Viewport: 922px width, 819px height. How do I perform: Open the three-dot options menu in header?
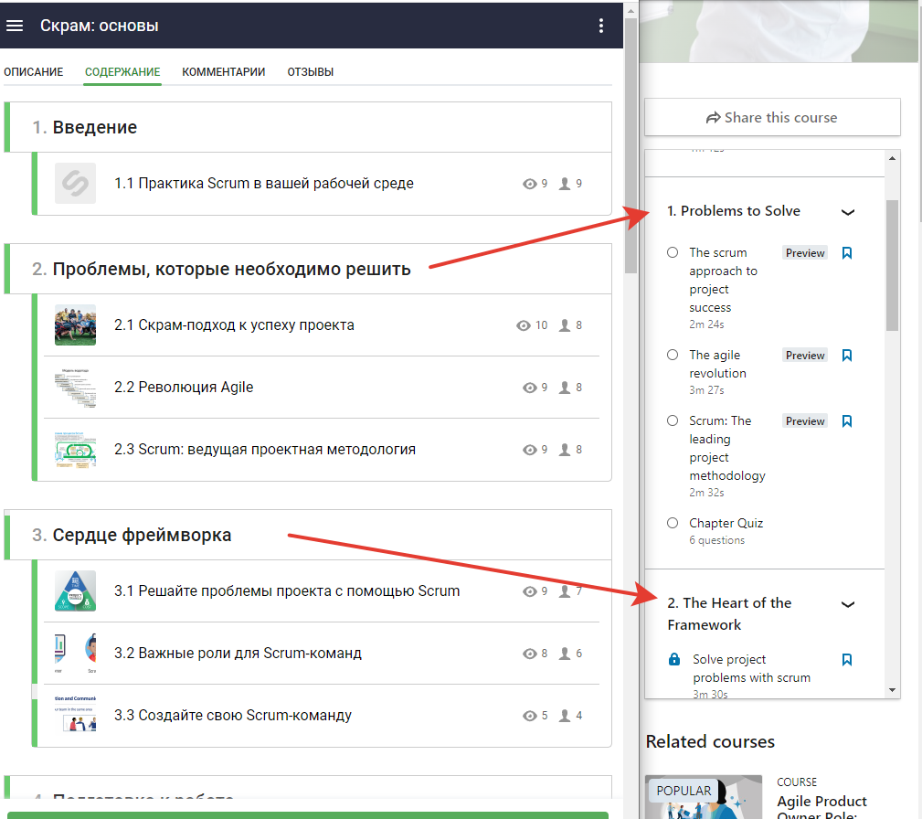pyautogui.click(x=600, y=26)
